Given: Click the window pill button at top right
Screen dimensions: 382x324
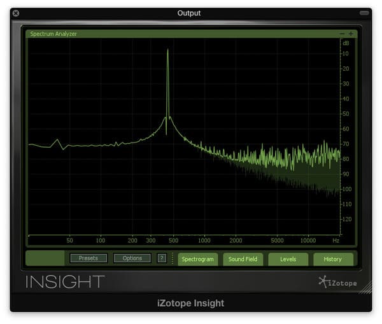Looking at the screenshot, I should click(364, 13).
